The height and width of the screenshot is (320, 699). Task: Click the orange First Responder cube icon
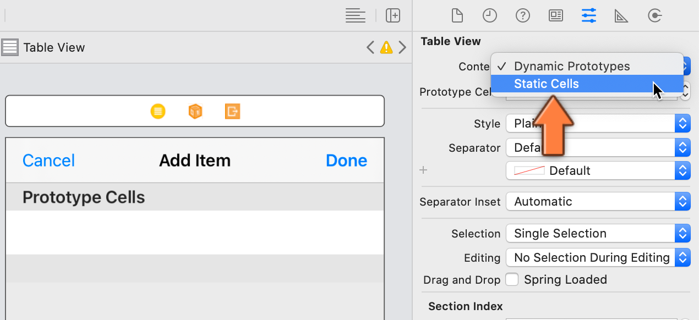195,112
